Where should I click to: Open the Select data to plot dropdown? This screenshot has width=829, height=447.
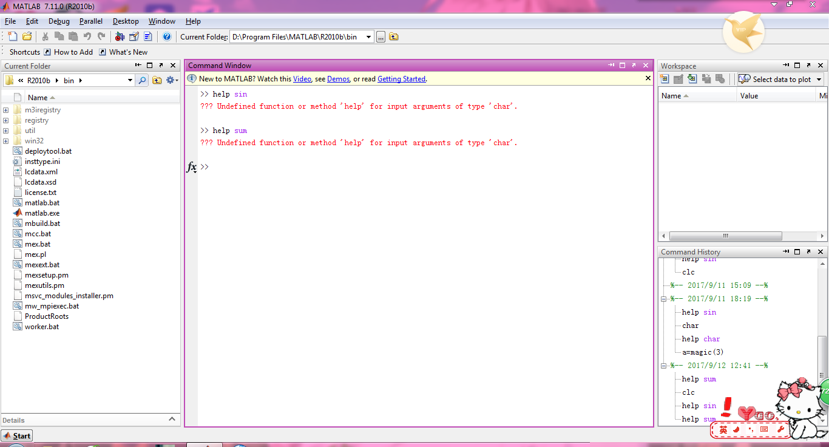click(x=819, y=80)
